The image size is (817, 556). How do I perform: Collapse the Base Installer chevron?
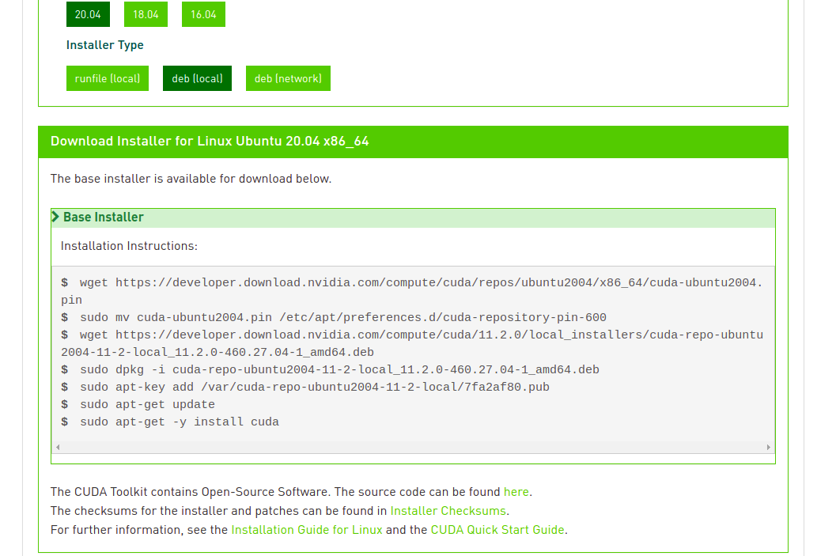[x=55, y=217]
